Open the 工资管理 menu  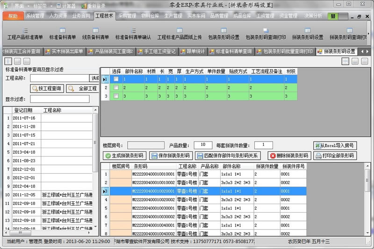click(x=265, y=16)
